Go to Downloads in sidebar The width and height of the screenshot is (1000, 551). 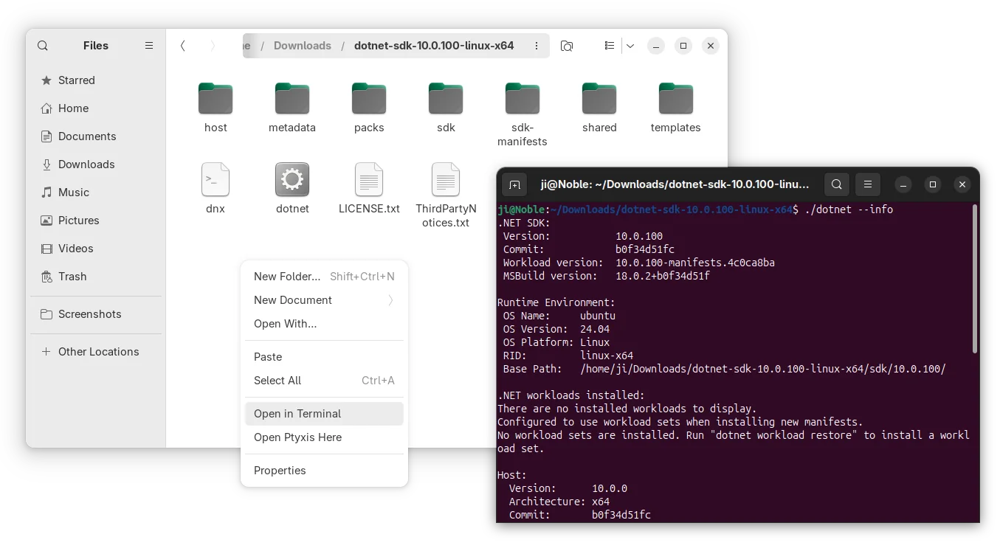pyautogui.click(x=86, y=164)
